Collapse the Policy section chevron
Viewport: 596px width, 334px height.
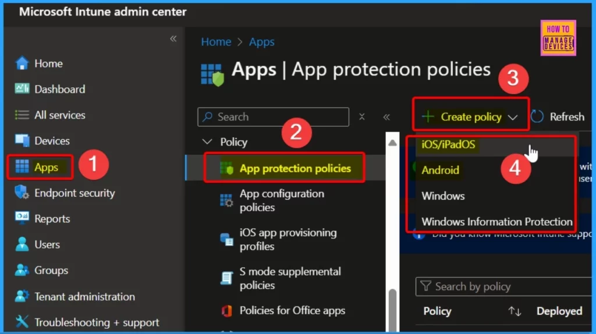coord(207,142)
